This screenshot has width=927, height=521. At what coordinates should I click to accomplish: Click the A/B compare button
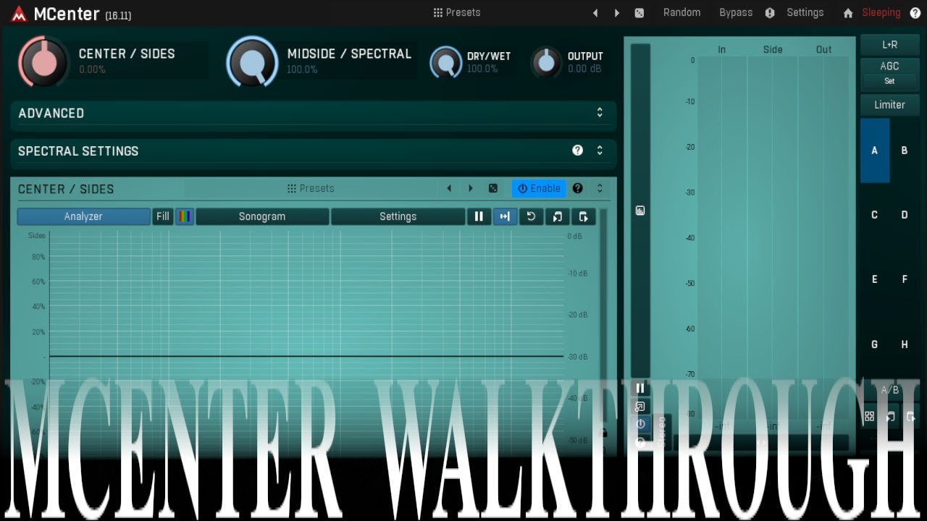tap(889, 390)
